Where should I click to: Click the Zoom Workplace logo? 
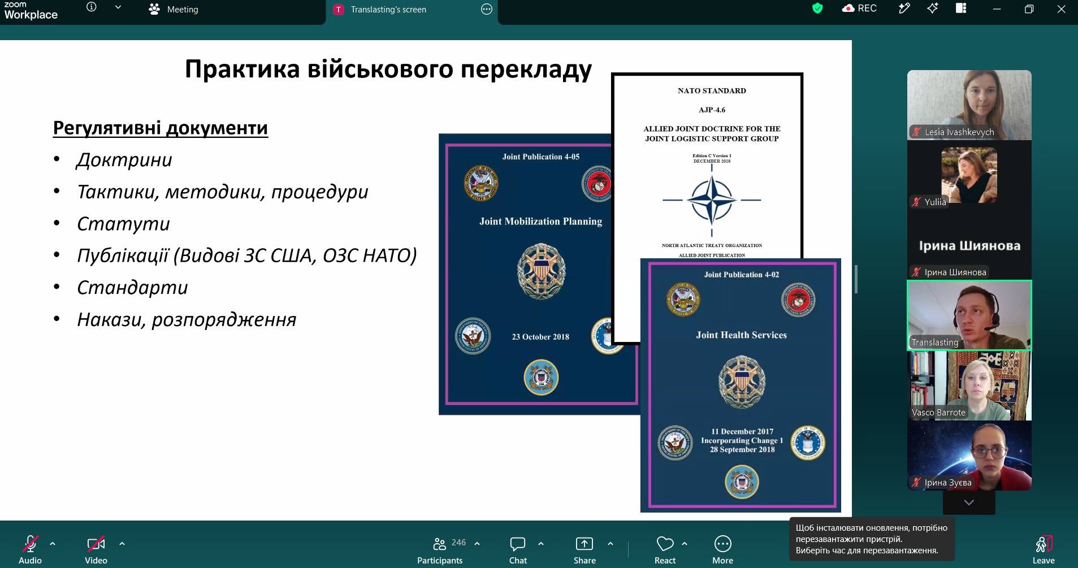point(31,10)
